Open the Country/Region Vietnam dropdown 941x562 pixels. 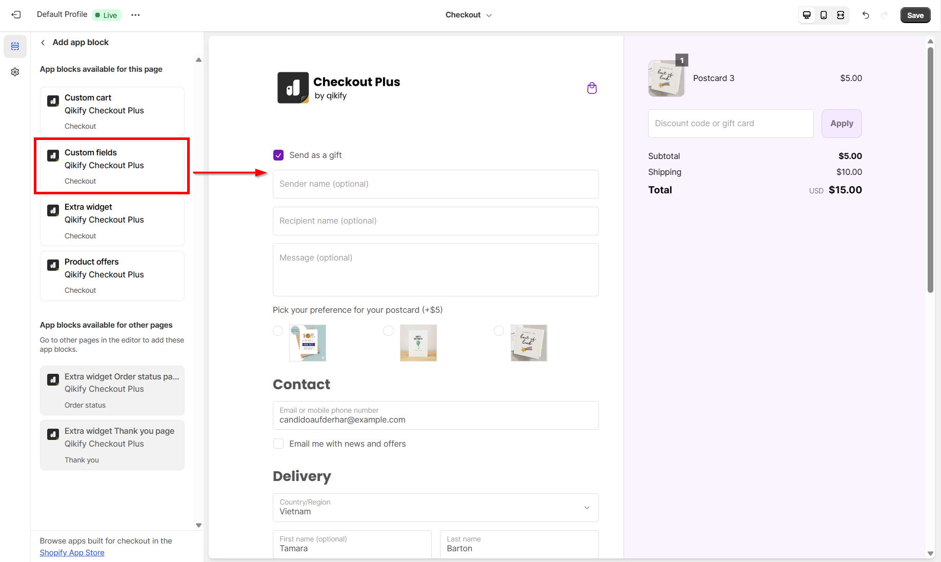coord(436,508)
